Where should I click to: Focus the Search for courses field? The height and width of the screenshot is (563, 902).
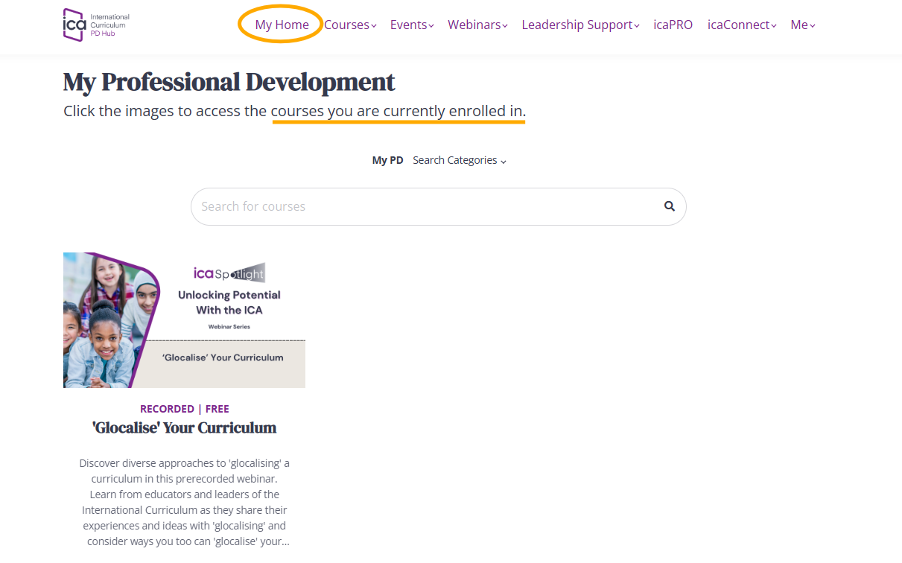click(425, 206)
